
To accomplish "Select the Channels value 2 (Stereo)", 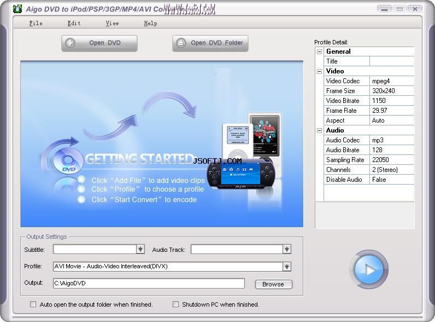I will (392, 170).
